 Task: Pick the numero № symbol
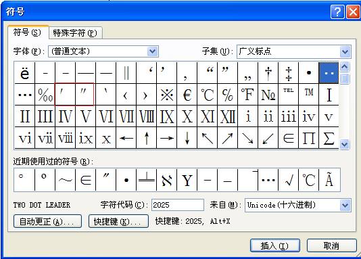[268, 95]
